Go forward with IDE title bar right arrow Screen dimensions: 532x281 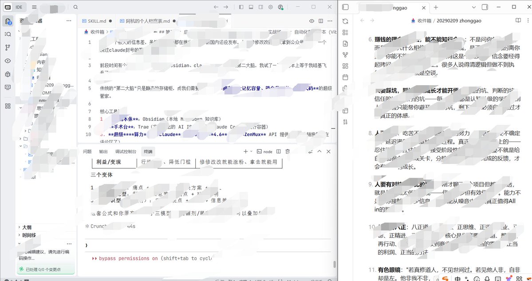(x=226, y=7)
